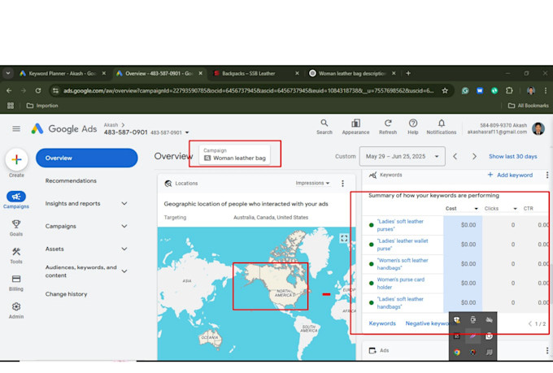Expand Insights and reports section

click(124, 203)
